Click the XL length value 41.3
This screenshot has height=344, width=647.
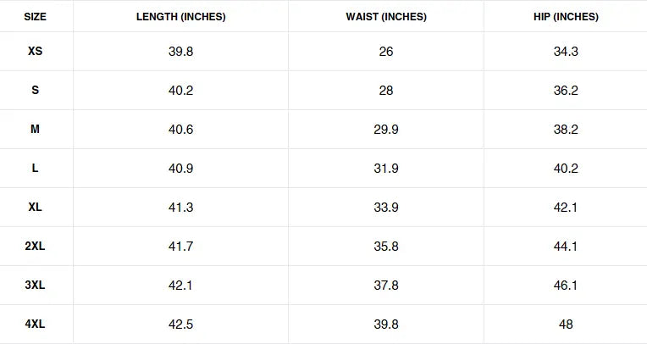(x=180, y=208)
